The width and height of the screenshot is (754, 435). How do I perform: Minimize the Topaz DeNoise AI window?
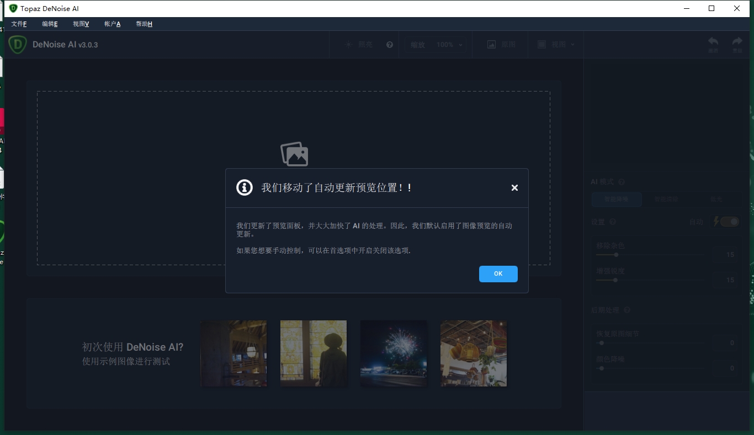687,8
